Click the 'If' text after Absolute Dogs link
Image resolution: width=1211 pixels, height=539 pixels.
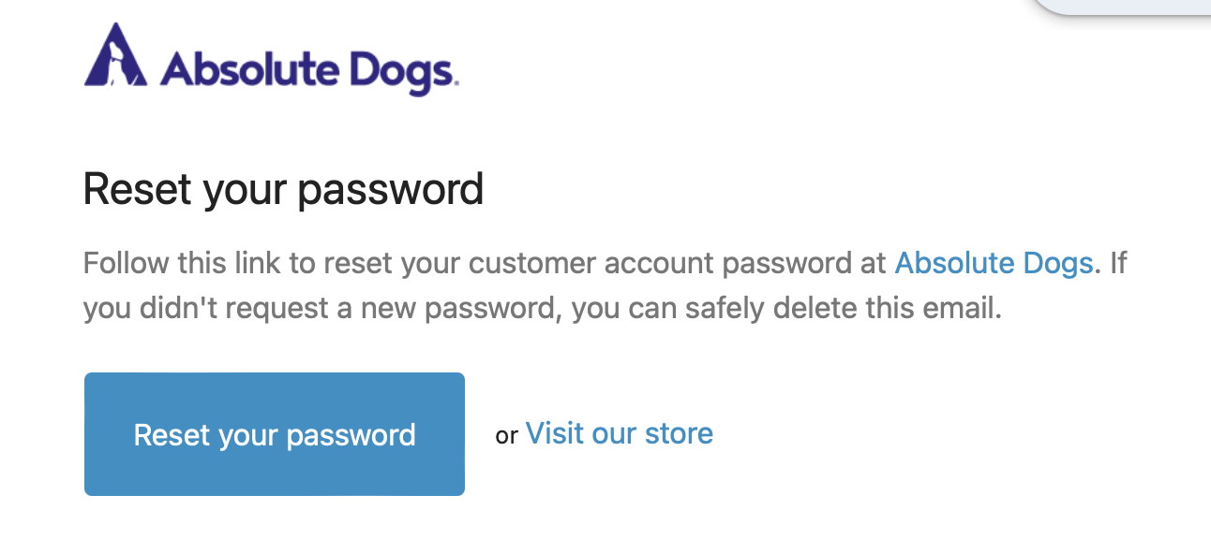[1117, 263]
